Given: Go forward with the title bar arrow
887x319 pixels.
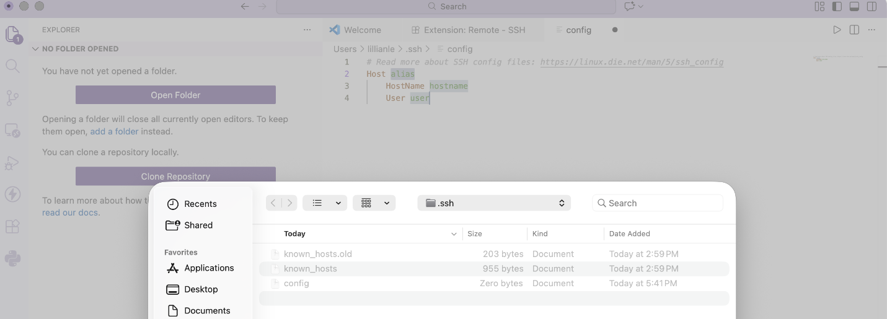Looking at the screenshot, I should [x=262, y=6].
